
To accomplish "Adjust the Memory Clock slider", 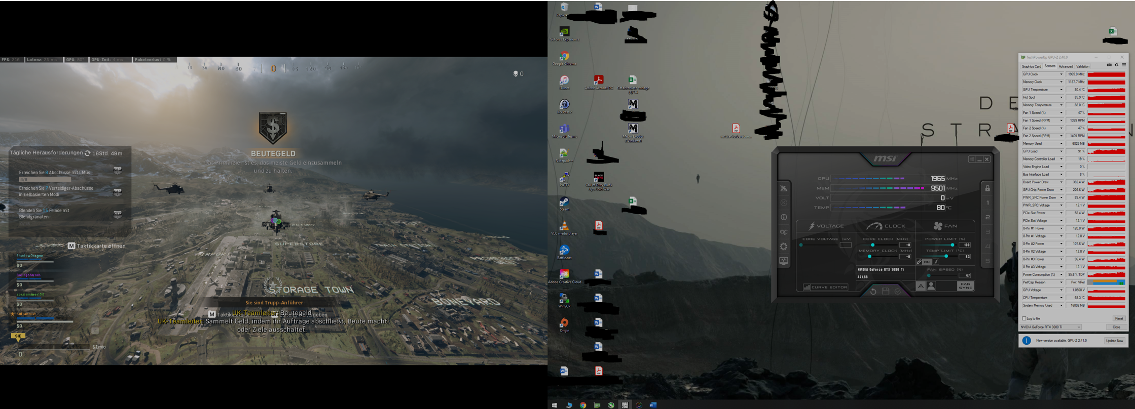I will point(878,256).
